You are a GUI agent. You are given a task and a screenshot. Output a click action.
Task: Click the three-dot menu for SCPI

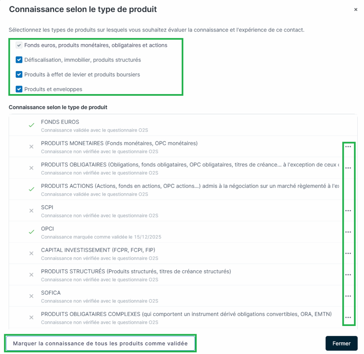click(348, 211)
